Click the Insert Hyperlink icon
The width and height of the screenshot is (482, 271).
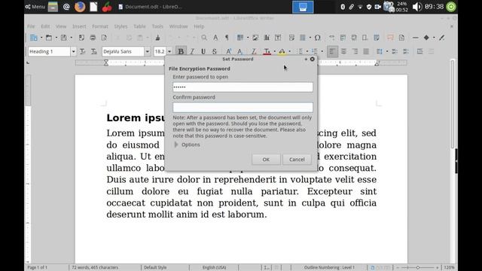(331, 38)
